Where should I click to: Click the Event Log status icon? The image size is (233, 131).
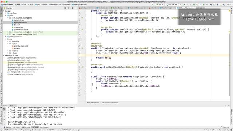point(221,127)
